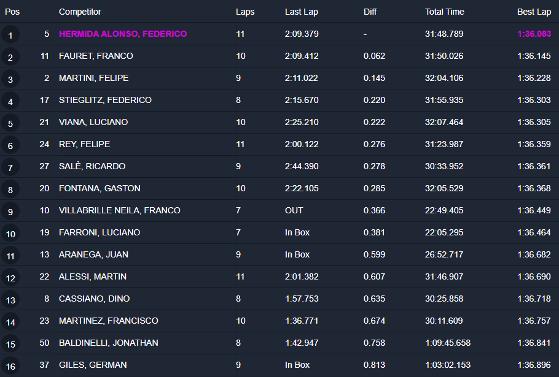
Task: Click the position 4 circle badge
Action: click(10, 101)
